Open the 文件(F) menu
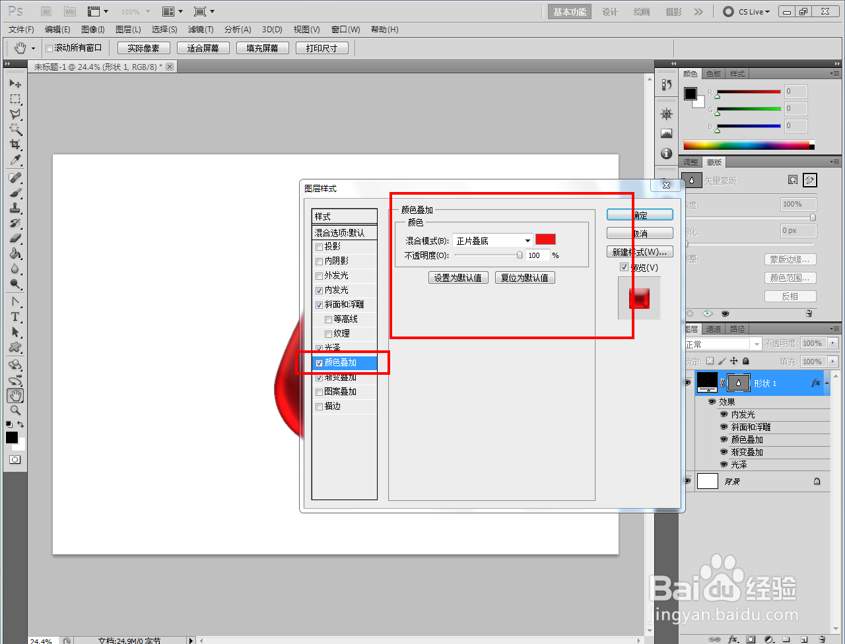The height and width of the screenshot is (644, 845). coord(21,30)
